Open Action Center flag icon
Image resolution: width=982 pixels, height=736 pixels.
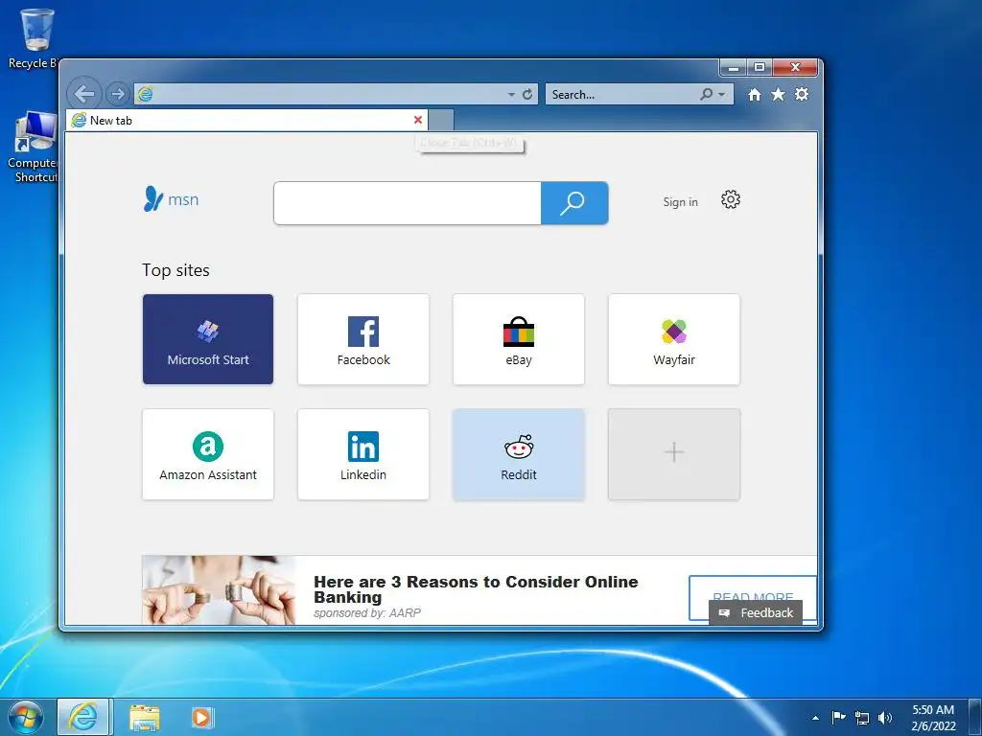click(838, 717)
